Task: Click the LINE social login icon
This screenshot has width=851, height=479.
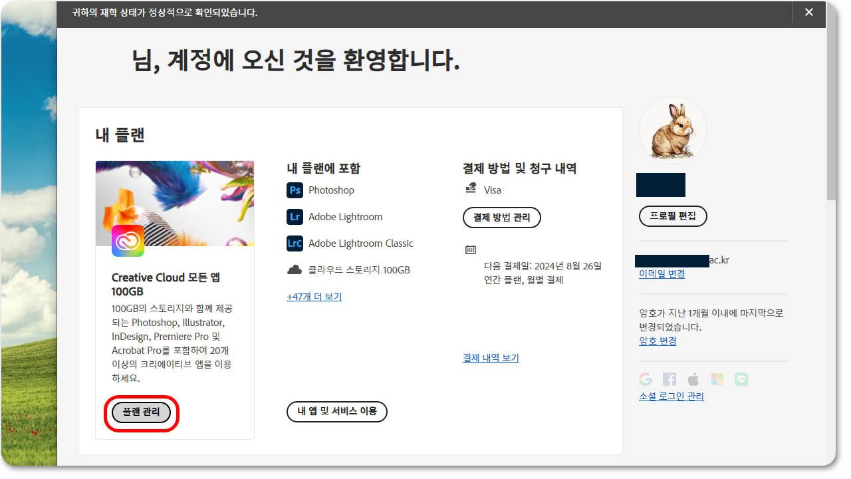Action: [741, 379]
